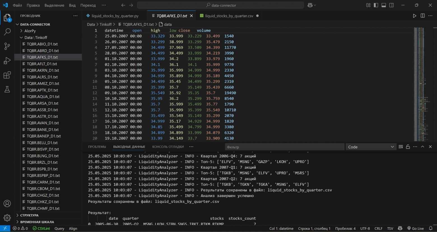Click the Run file play button

coord(415,16)
